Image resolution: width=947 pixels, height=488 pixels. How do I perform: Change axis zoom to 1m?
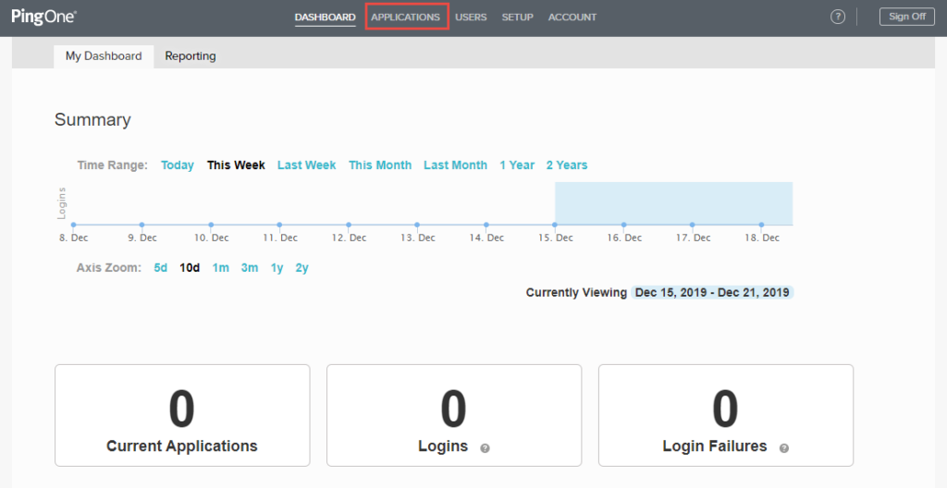pos(220,268)
